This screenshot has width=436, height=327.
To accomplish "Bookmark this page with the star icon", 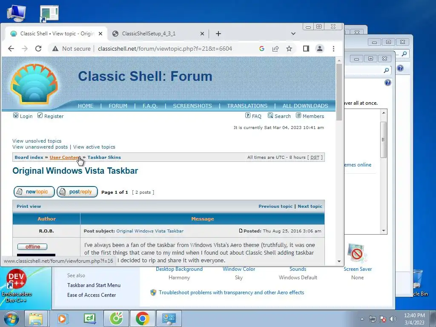I will click(x=289, y=49).
